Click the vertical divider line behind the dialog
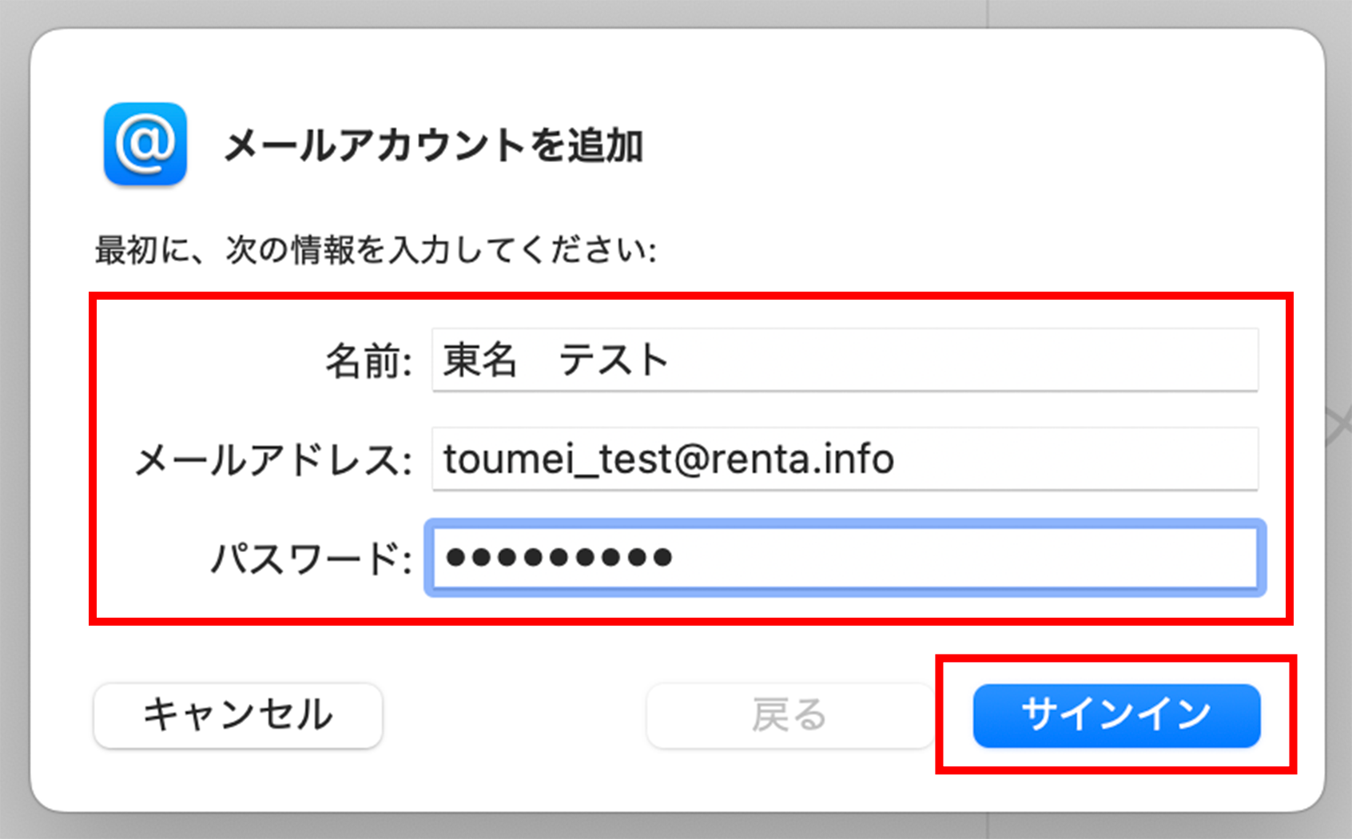The image size is (1352, 839). pyautogui.click(x=988, y=14)
